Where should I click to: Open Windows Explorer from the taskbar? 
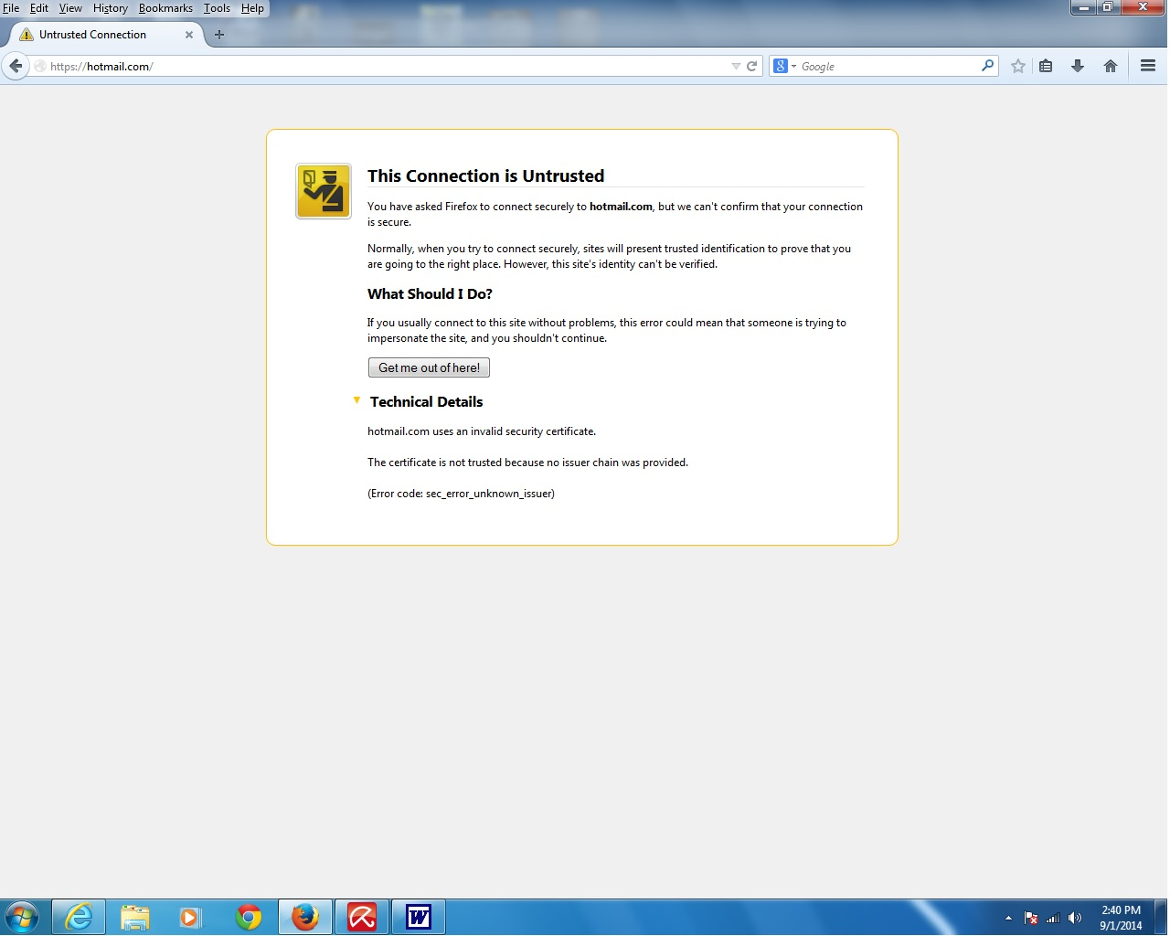coord(135,917)
